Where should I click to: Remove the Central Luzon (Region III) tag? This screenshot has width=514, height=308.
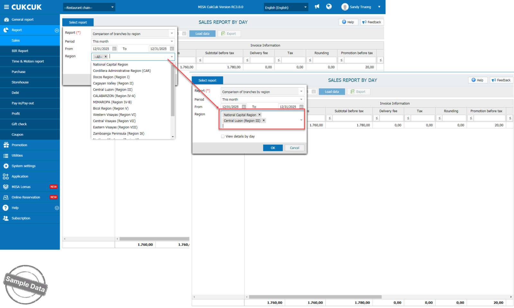click(x=264, y=120)
